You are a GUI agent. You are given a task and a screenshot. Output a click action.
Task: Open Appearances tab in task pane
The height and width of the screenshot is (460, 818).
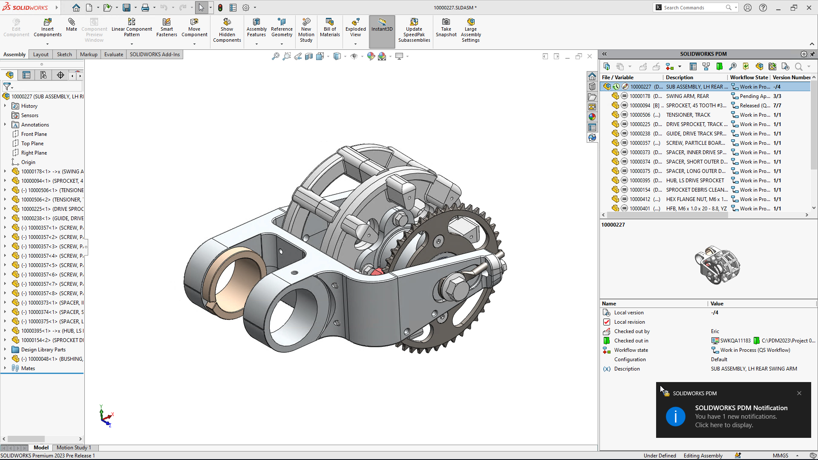coord(592,117)
